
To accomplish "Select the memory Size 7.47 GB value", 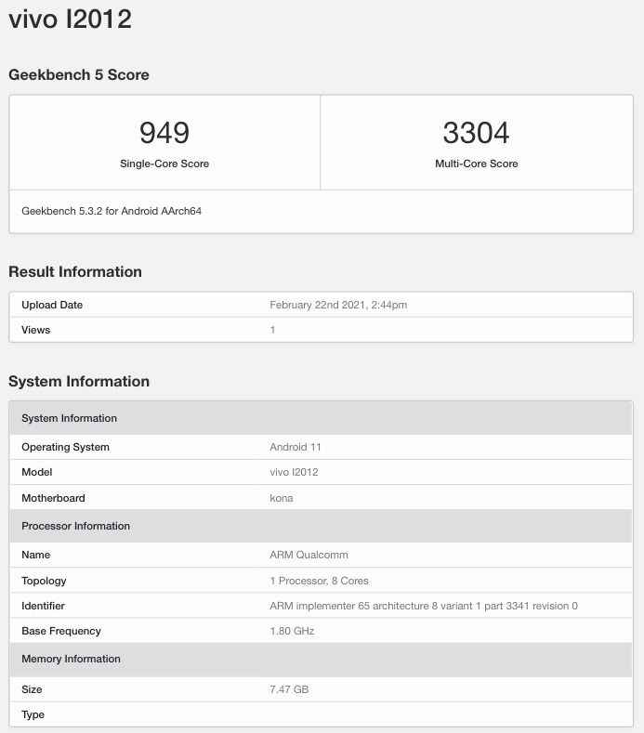I will coord(289,689).
